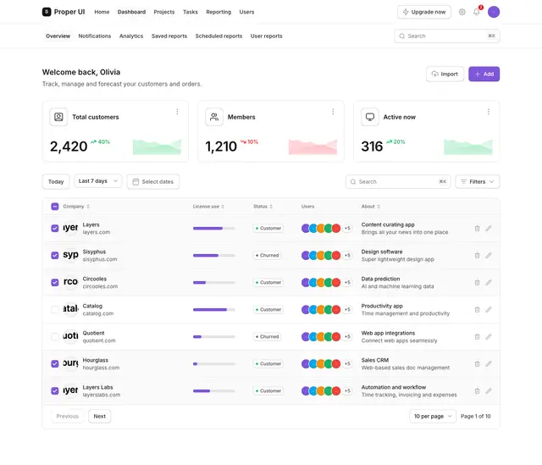Delete the Layers row with trash icon

coord(477,228)
